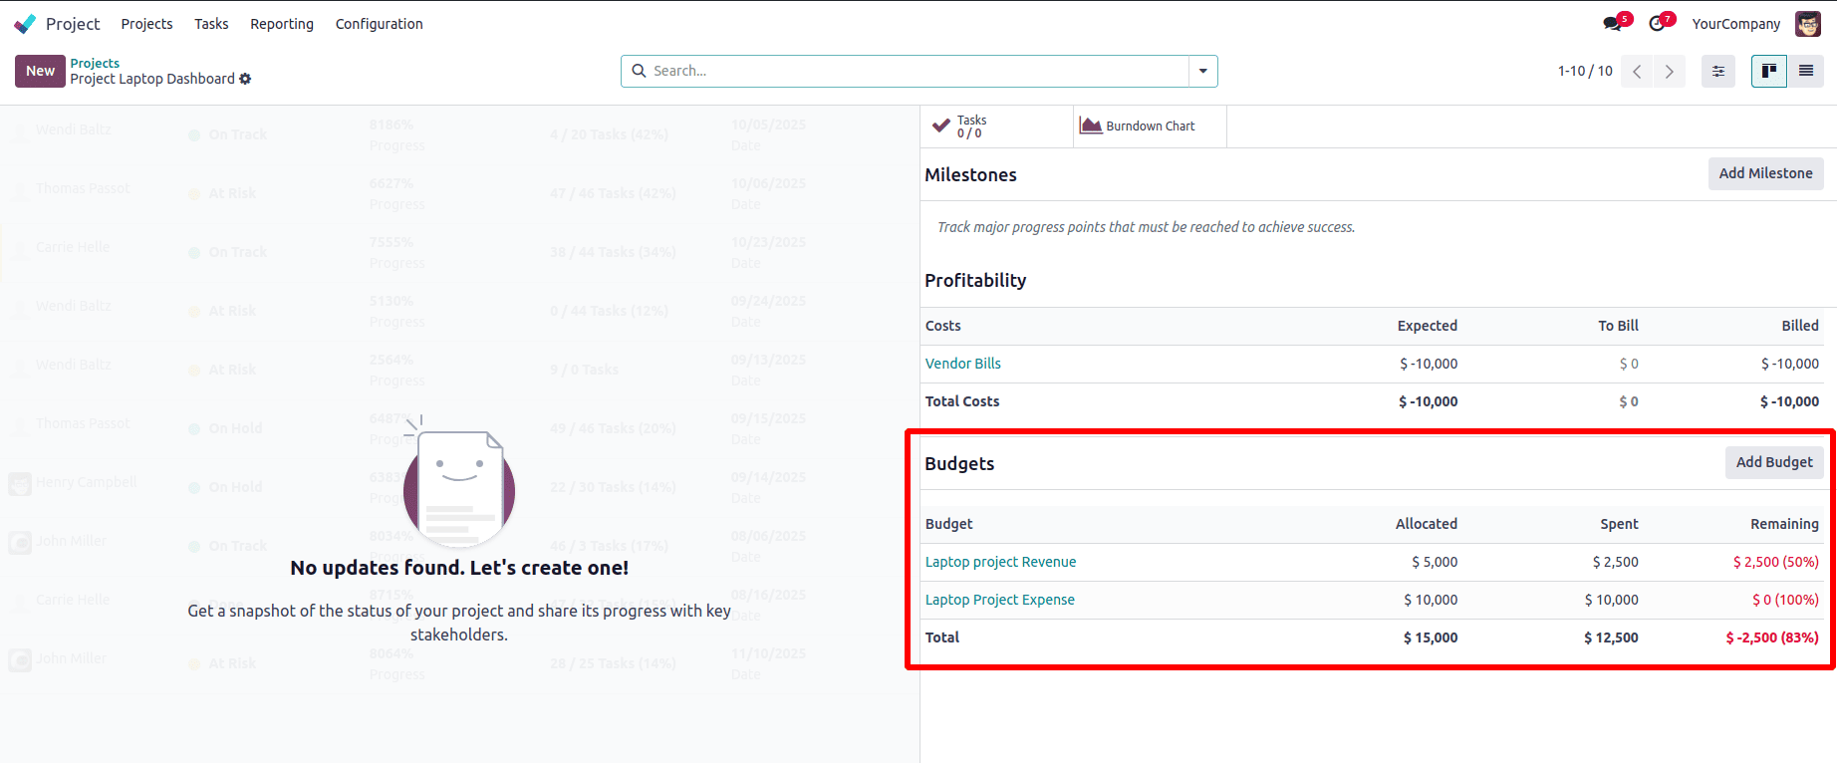Open dashboard gear actions menu
The height and width of the screenshot is (763, 1837).
pyautogui.click(x=245, y=79)
